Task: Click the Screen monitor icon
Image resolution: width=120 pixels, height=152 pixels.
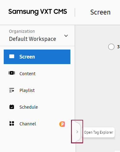Action: pos(12,56)
